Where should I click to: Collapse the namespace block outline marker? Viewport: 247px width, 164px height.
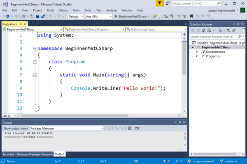[x=35, y=49]
